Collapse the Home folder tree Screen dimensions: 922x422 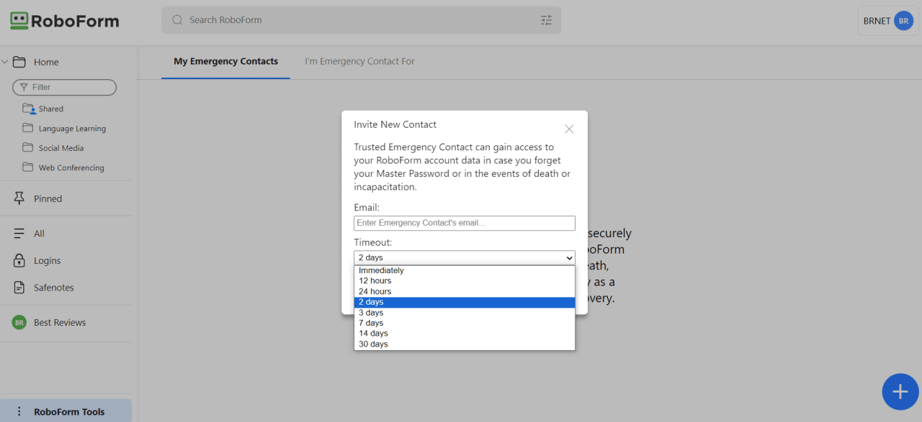click(5, 62)
